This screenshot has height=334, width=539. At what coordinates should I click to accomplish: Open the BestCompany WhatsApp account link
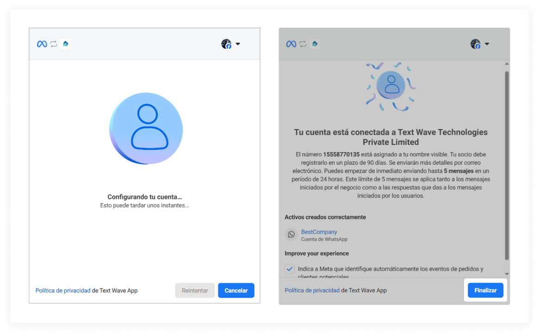[319, 232]
